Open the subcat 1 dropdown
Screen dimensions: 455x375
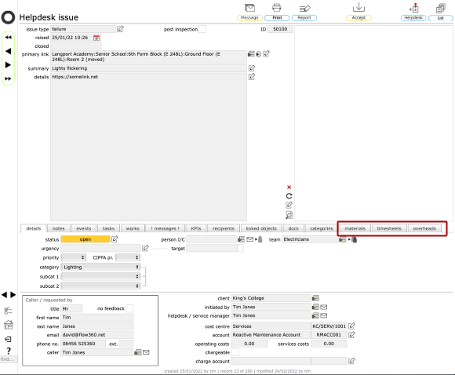100,277
